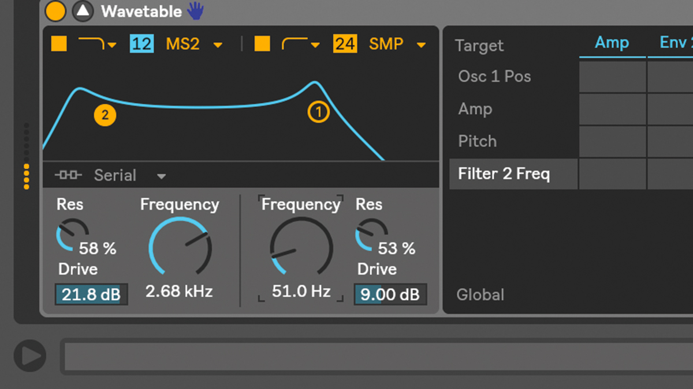693x389 pixels.
Task: Click the blue hand icon beside Wavetable
Action: [x=196, y=10]
